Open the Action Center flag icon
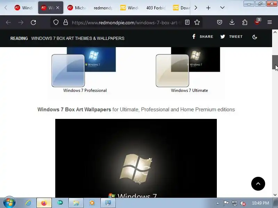Screen dimensions: 278x208 coord(226,203)
